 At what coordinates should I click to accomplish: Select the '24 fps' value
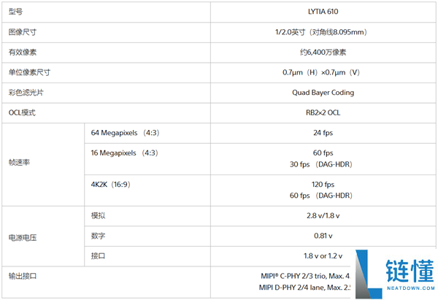323,133
